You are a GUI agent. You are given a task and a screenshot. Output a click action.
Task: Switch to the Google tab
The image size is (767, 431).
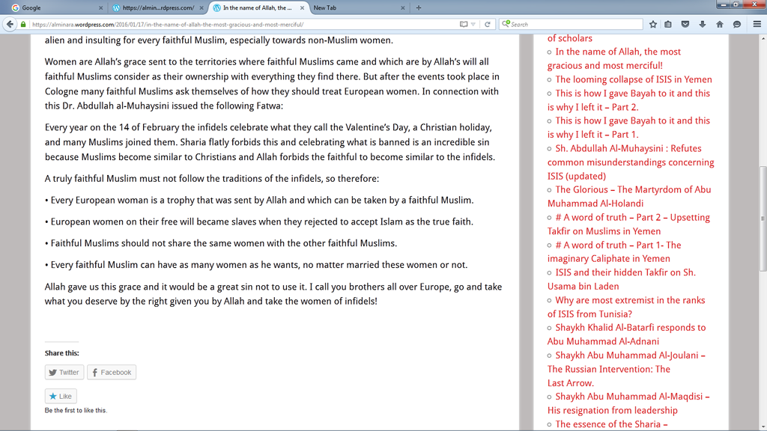(x=56, y=7)
